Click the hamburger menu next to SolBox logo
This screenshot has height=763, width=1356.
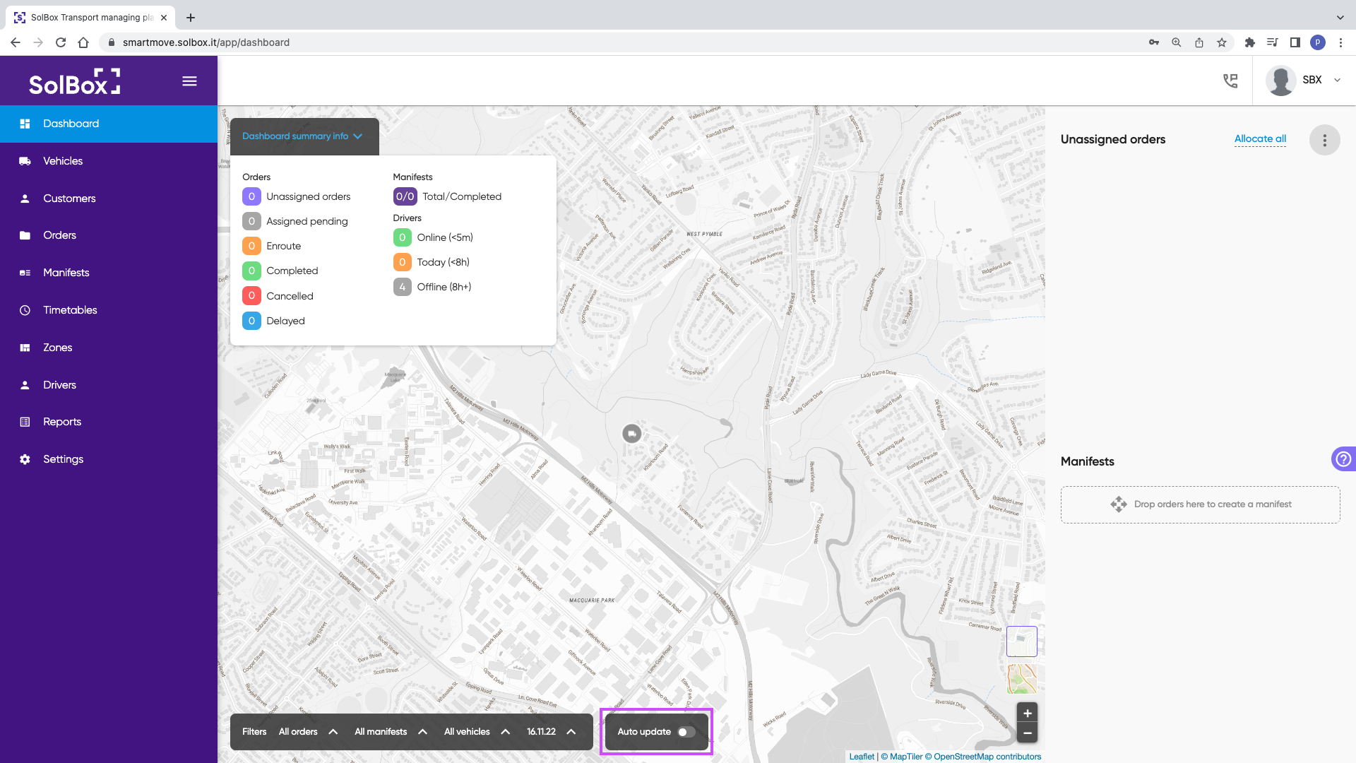click(189, 81)
